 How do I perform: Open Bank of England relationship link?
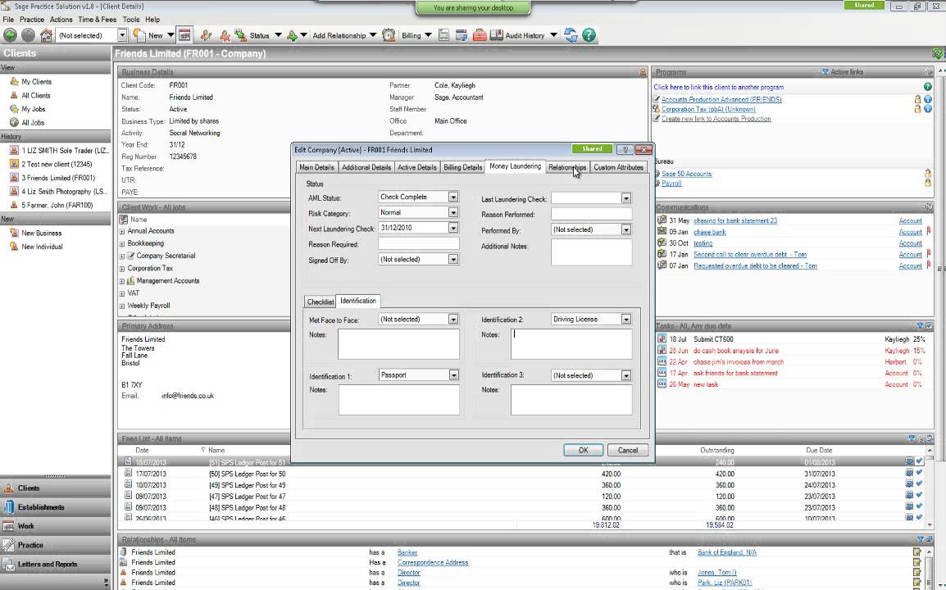(726, 552)
